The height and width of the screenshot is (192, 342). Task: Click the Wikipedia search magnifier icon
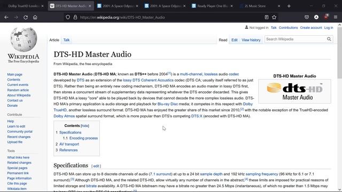tap(329, 39)
